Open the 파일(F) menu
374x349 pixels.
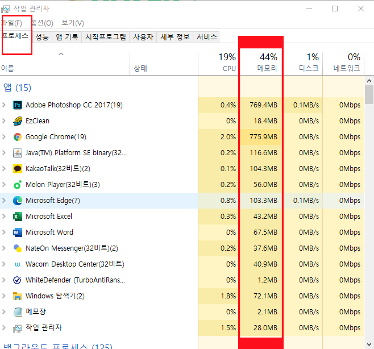[11, 23]
